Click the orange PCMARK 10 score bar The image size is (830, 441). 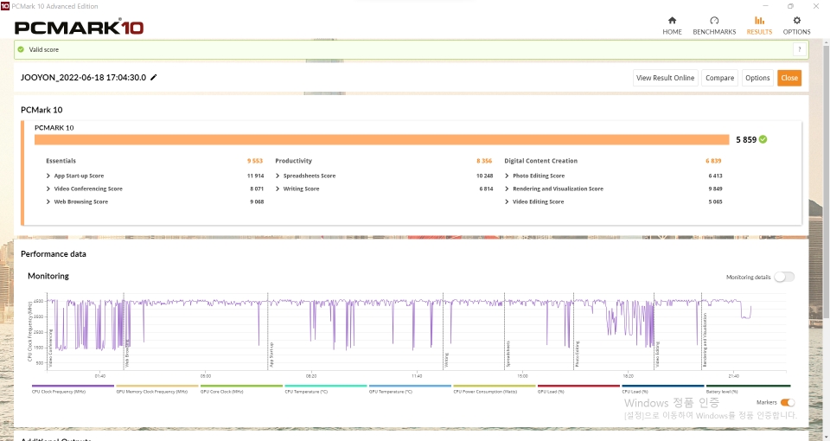[x=381, y=139]
